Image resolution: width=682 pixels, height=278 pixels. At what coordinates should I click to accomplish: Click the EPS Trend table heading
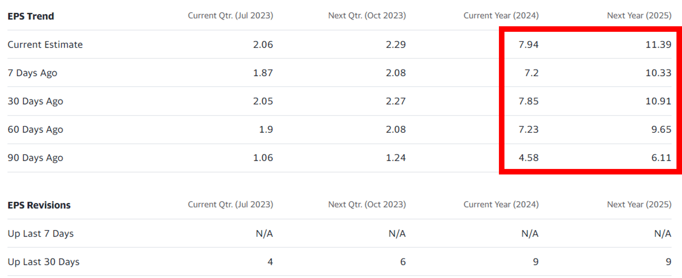click(31, 16)
